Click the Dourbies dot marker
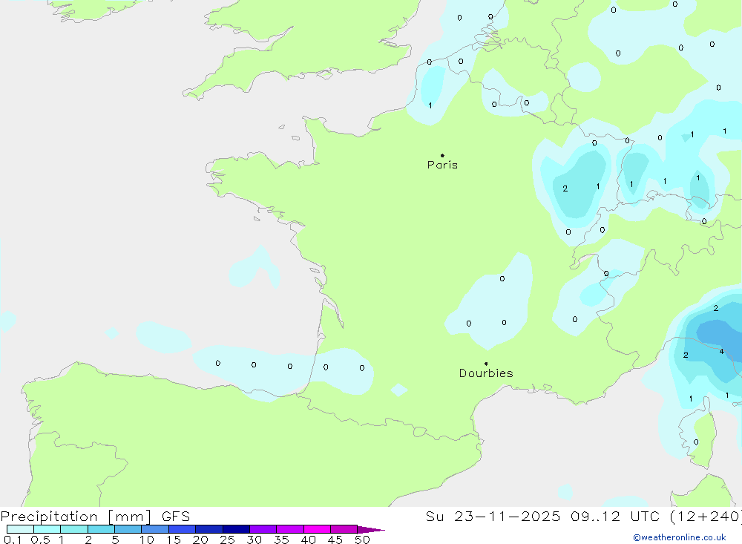The height and width of the screenshot is (544, 742). click(486, 364)
